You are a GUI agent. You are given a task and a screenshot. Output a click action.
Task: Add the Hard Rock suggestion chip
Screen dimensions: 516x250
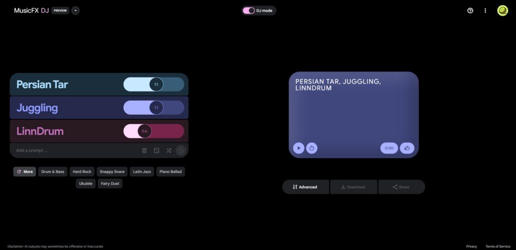click(82, 172)
